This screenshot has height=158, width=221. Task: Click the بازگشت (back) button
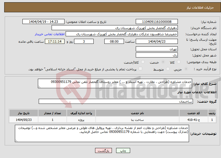103,150
